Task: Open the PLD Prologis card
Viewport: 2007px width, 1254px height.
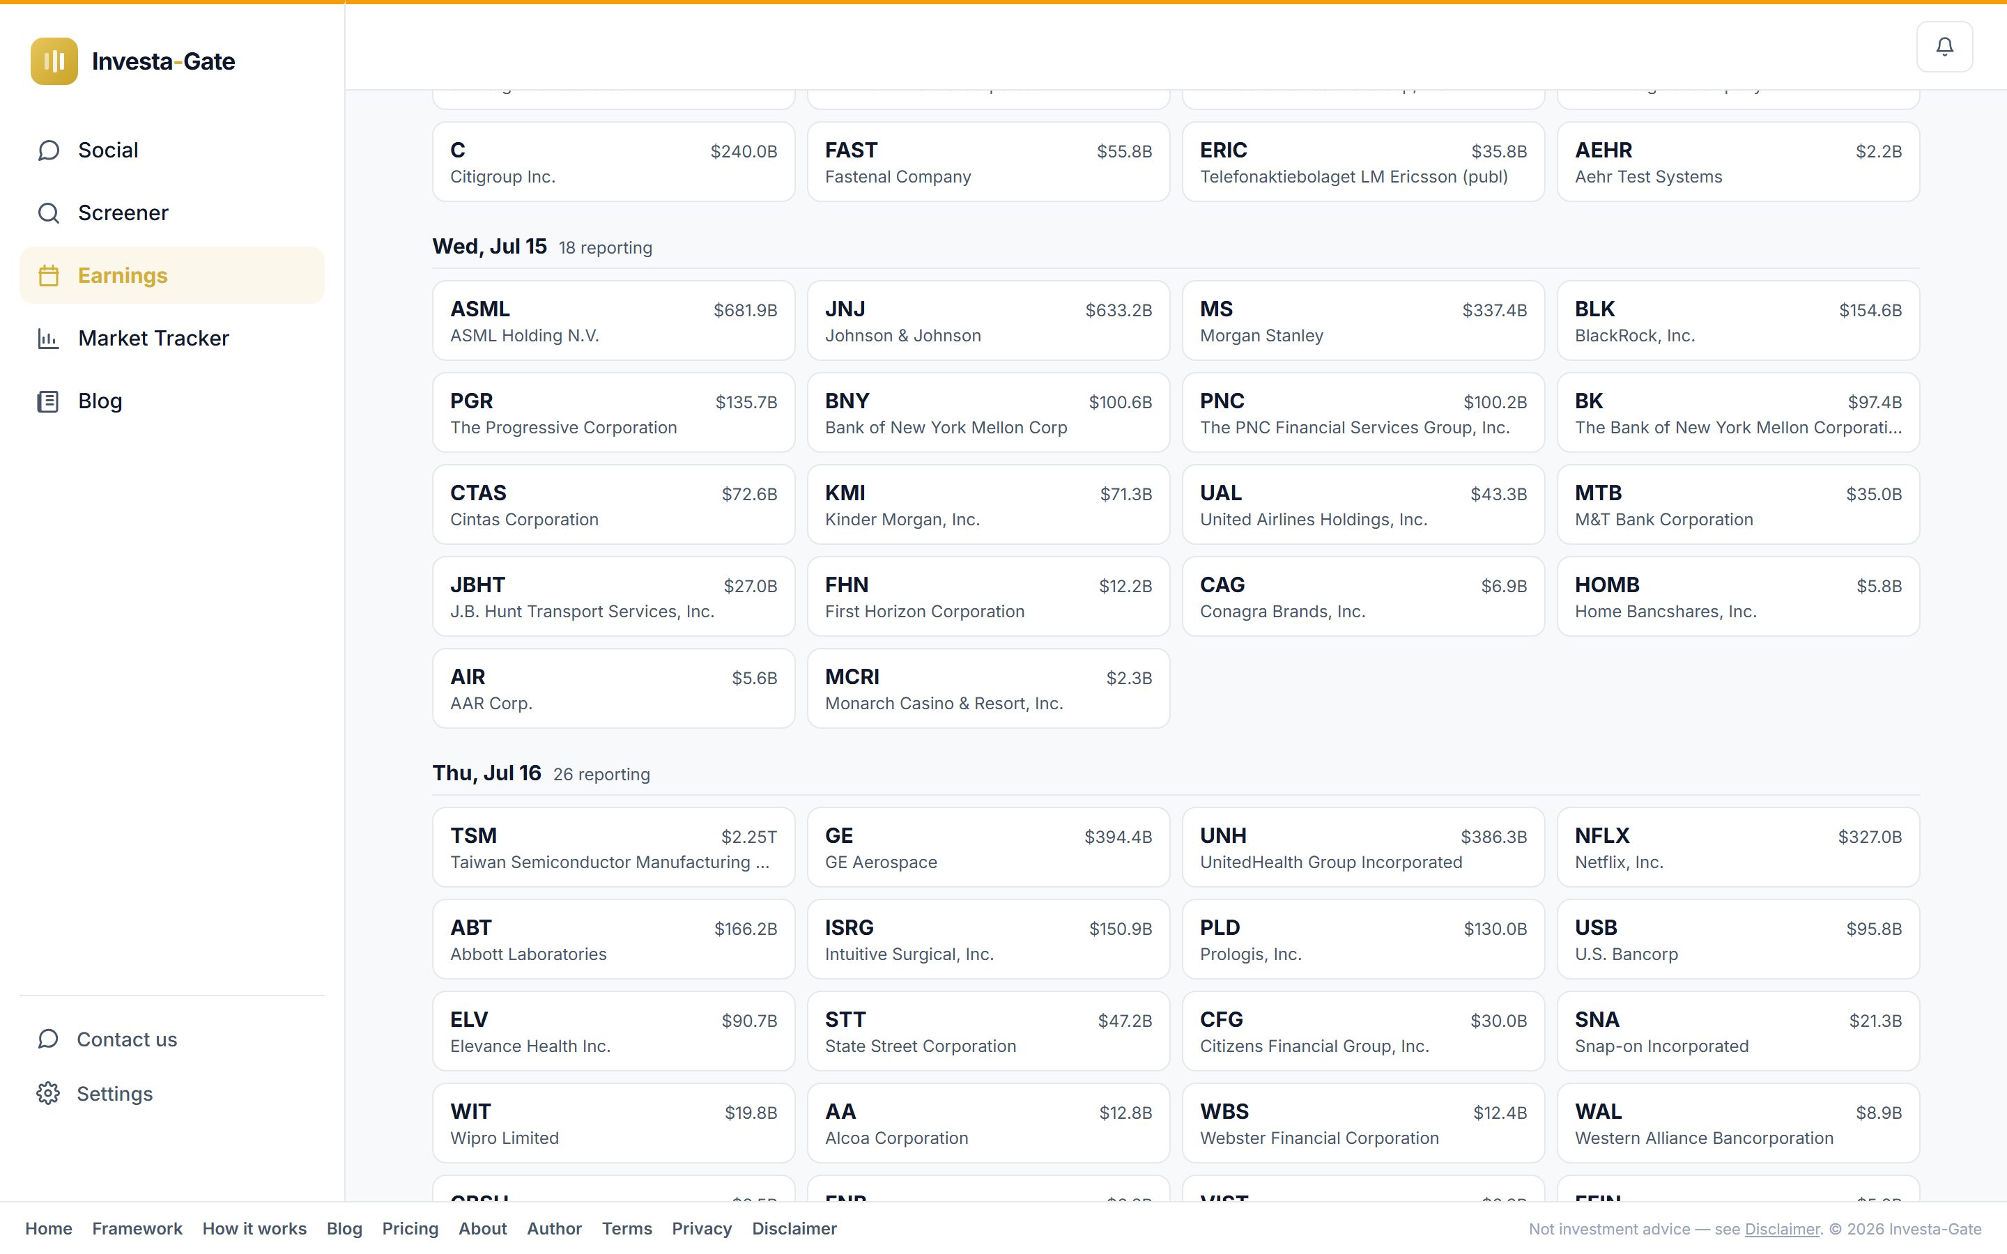Action: coord(1363,939)
